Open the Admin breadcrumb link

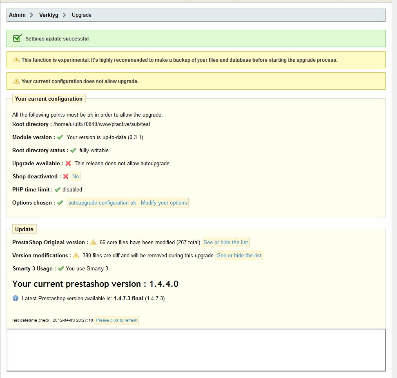coord(17,15)
